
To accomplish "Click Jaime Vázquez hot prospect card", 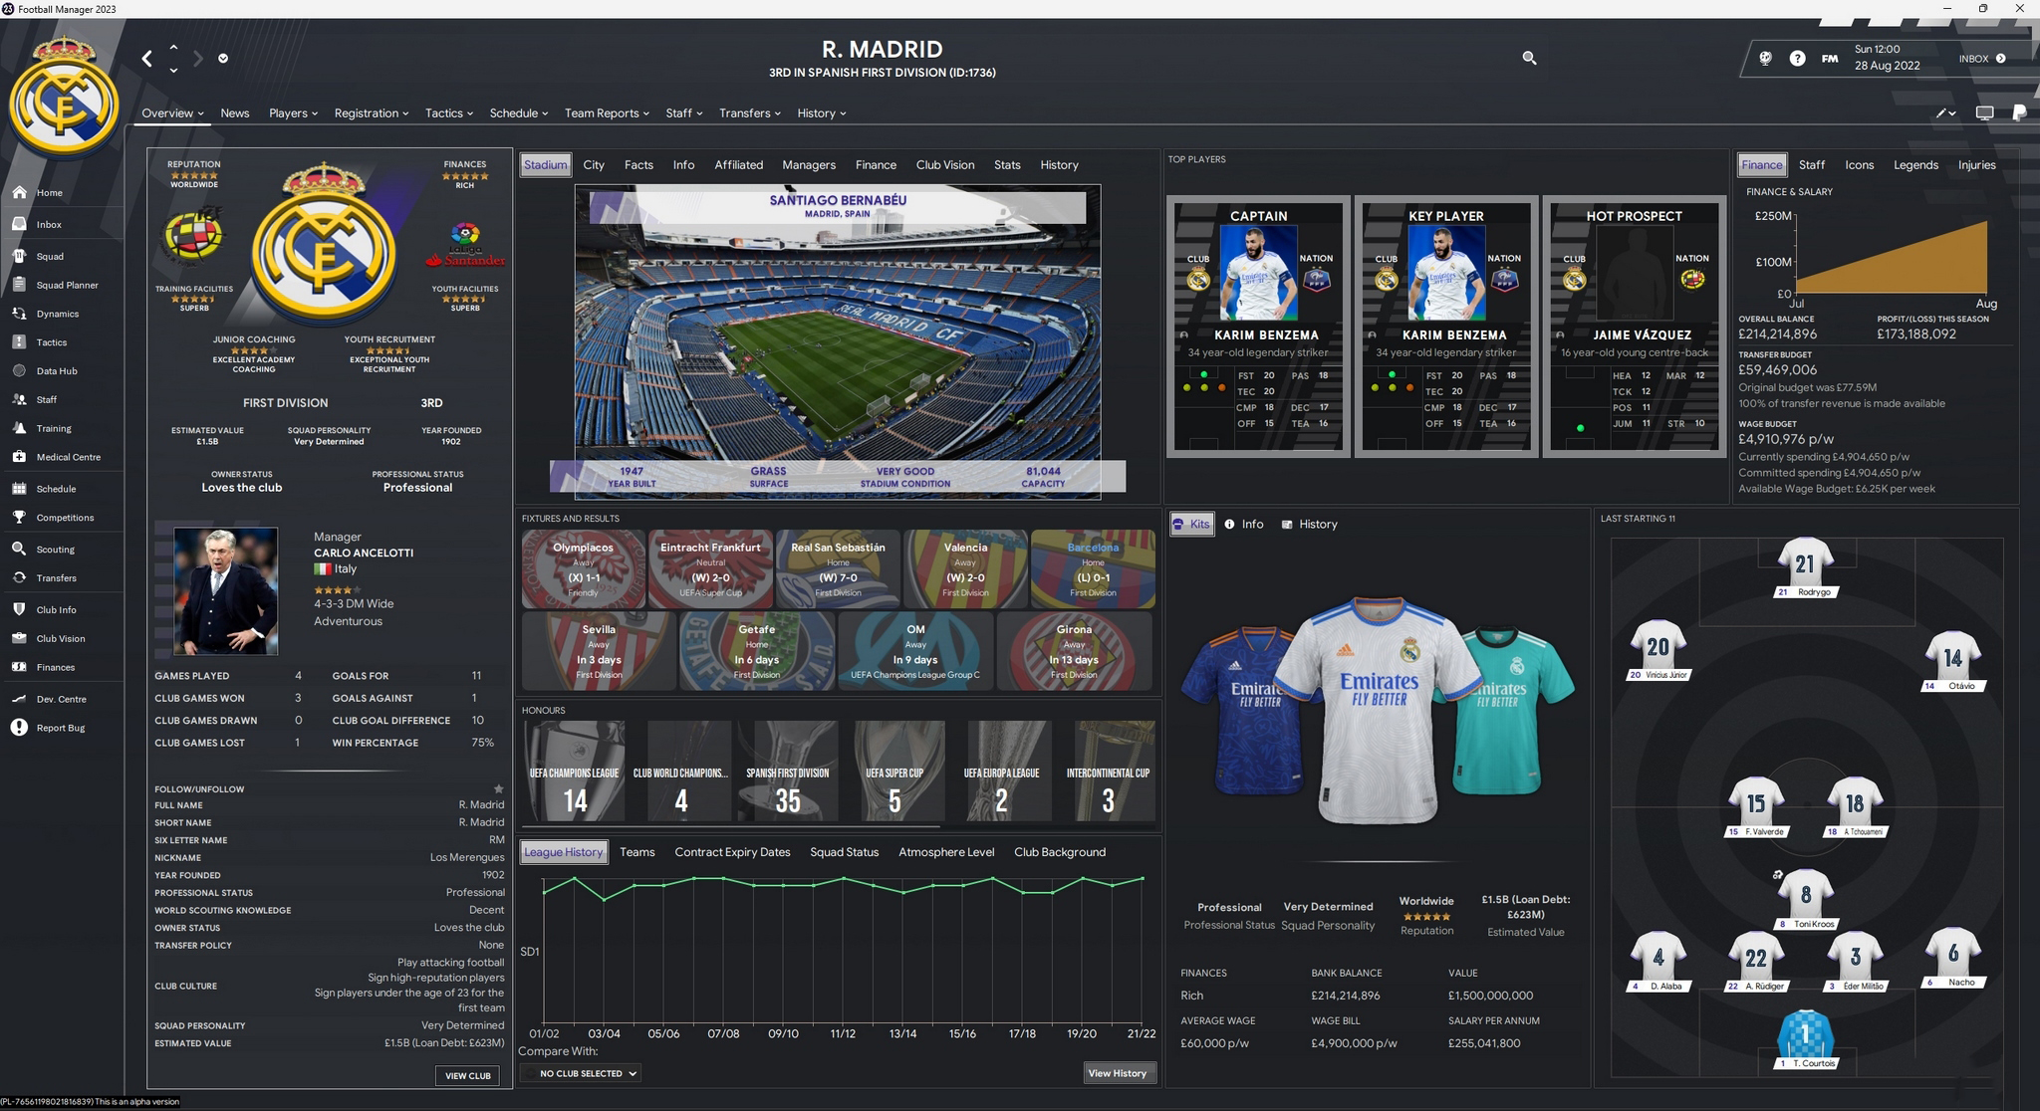I will (x=1634, y=327).
